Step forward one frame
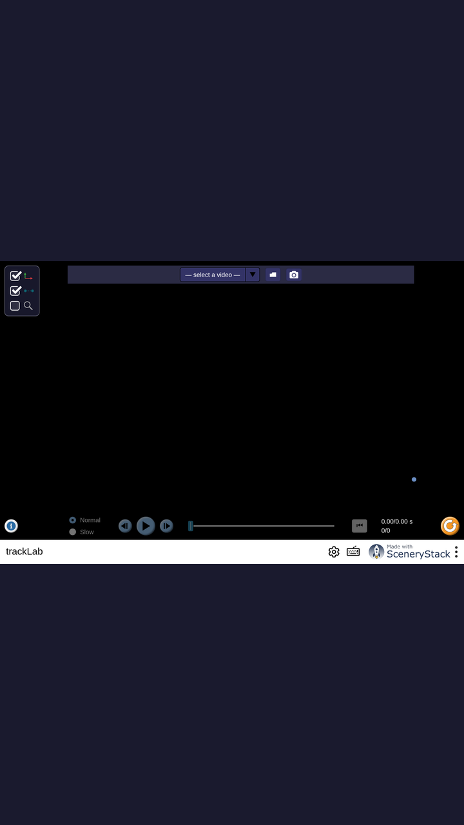Image resolution: width=464 pixels, height=825 pixels. point(166,526)
